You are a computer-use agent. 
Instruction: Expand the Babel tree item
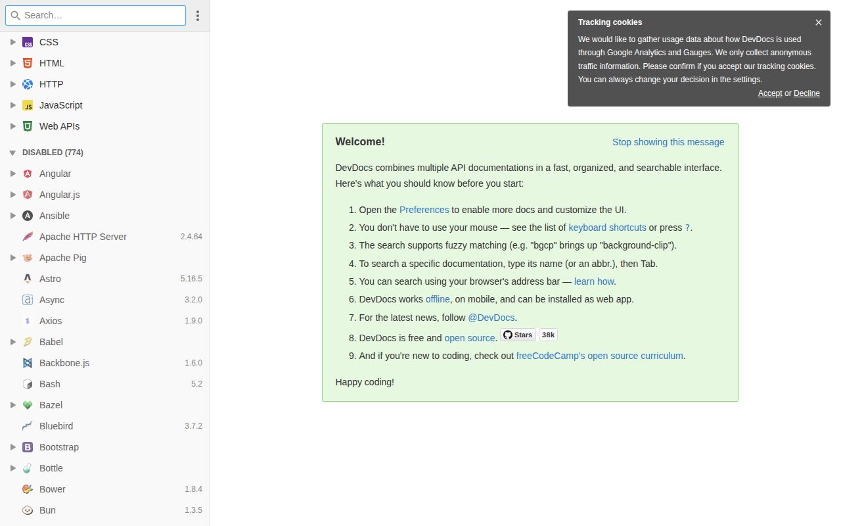[12, 341]
